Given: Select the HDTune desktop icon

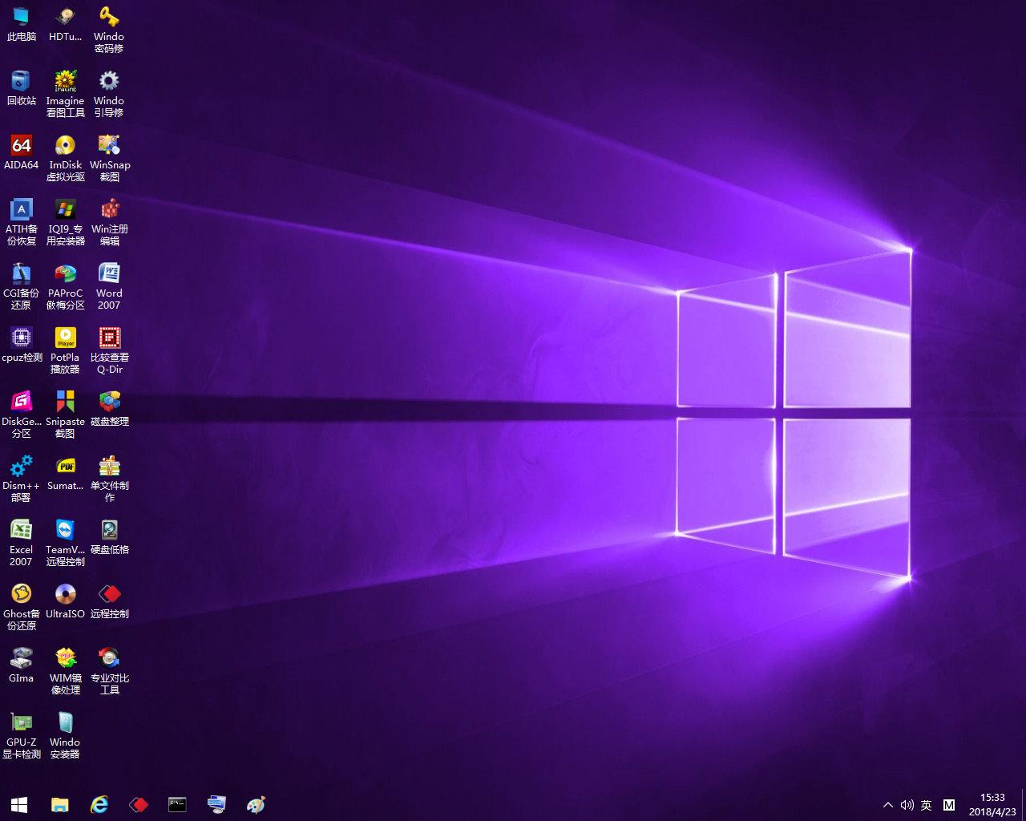Looking at the screenshot, I should click(x=65, y=24).
